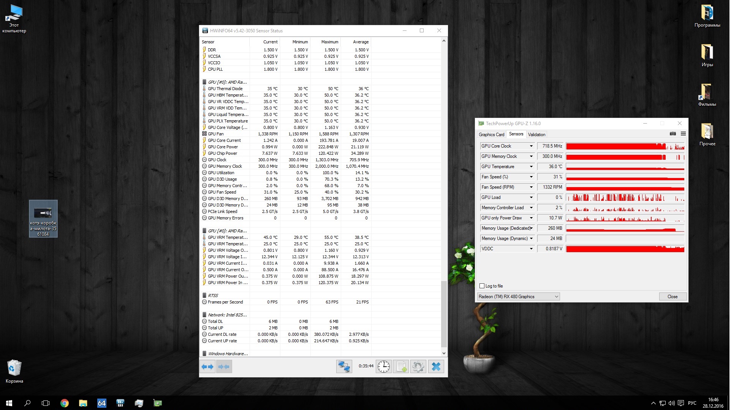Click the Maximum column header in HWiNFO
Viewport: 731px width, 410px height.
tap(326, 42)
